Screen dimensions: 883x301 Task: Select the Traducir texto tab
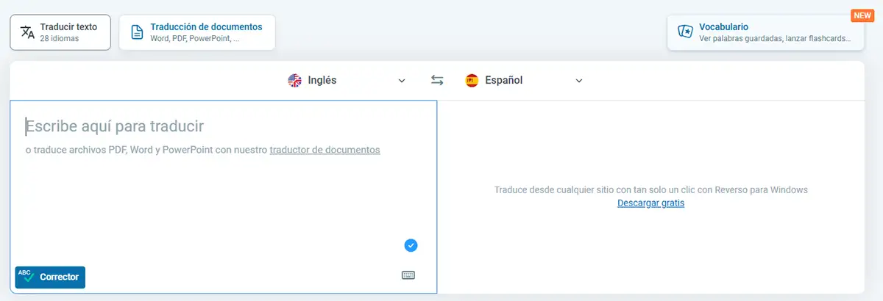[x=60, y=32]
